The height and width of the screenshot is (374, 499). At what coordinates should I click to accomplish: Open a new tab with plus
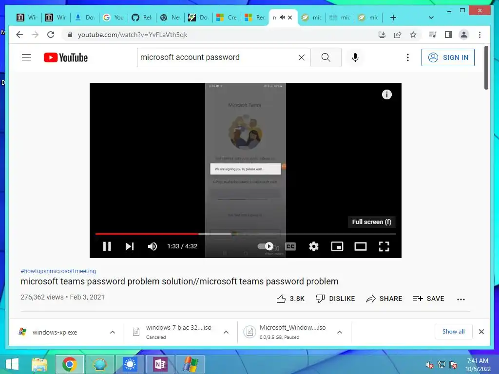(x=393, y=18)
